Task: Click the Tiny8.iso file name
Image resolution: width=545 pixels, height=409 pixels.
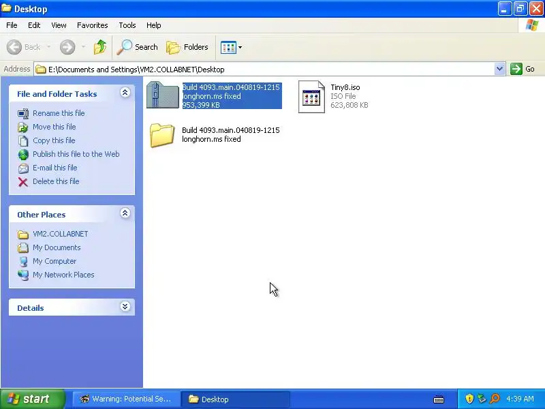Action: (x=345, y=87)
